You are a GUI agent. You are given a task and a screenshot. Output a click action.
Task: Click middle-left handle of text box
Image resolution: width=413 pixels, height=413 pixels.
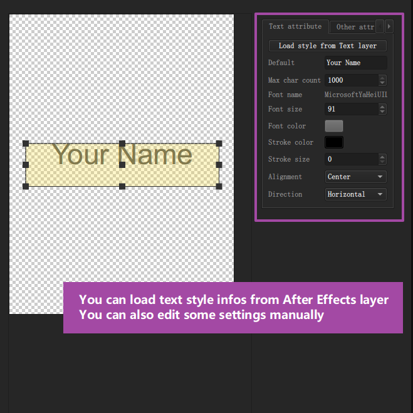[x=26, y=165]
